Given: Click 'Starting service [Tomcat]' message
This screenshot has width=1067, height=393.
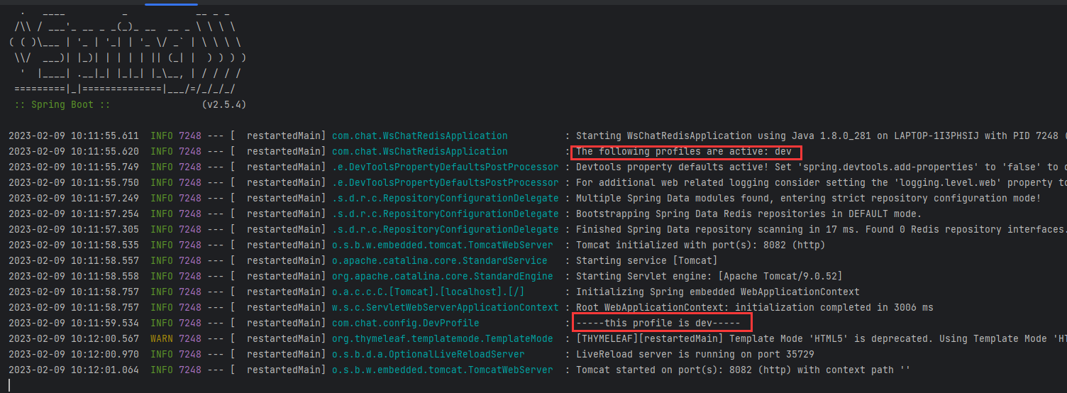Looking at the screenshot, I should point(646,260).
